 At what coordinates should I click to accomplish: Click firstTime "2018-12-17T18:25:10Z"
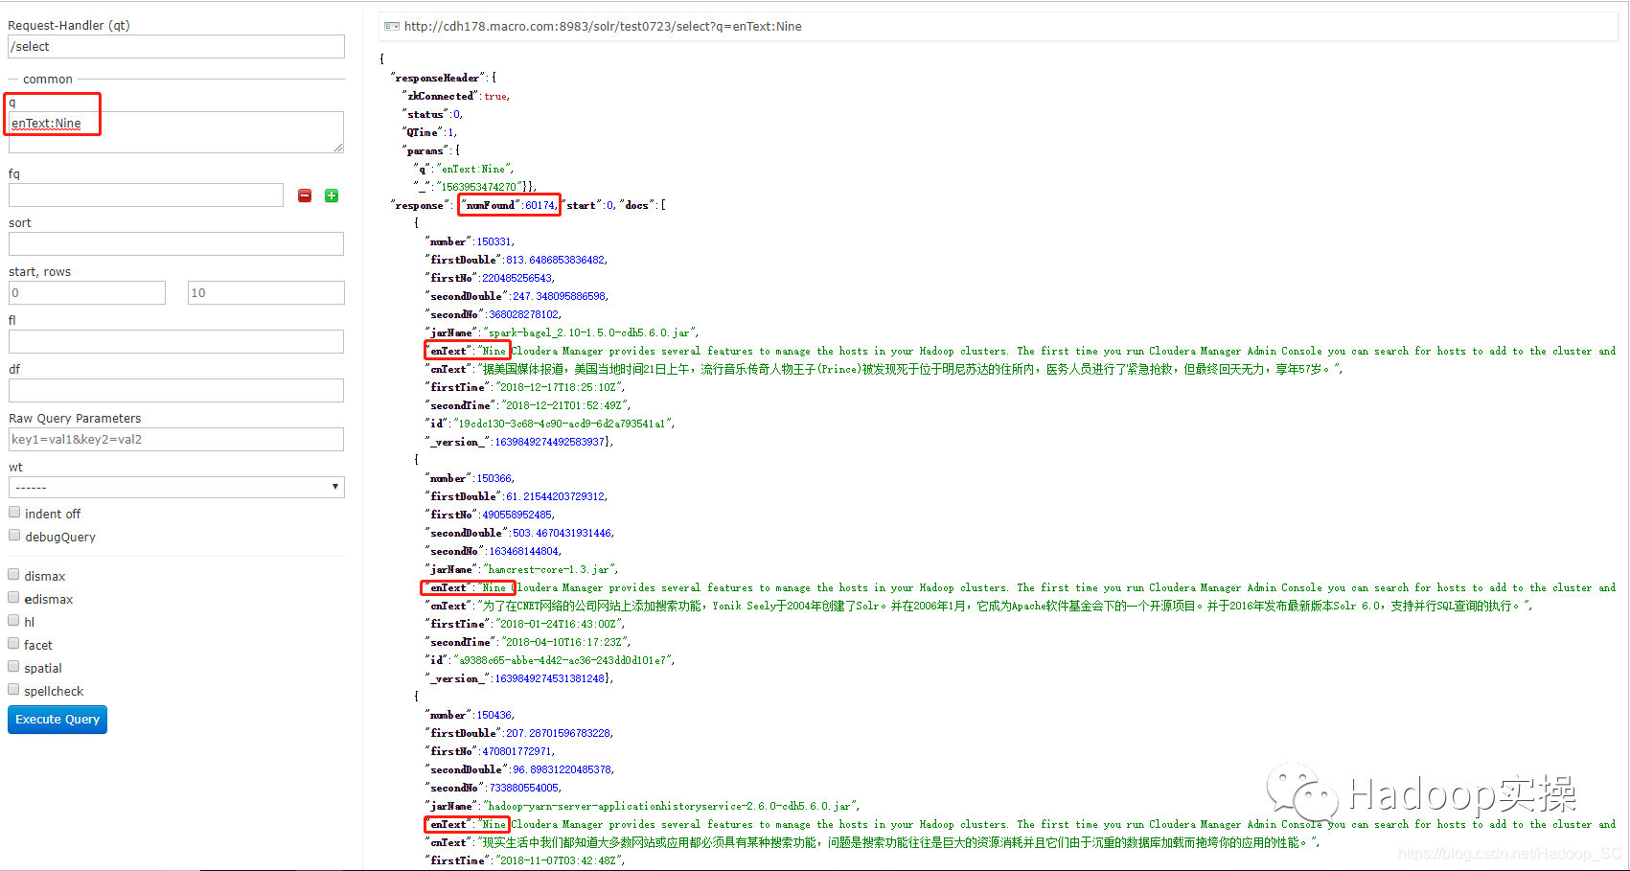(560, 387)
